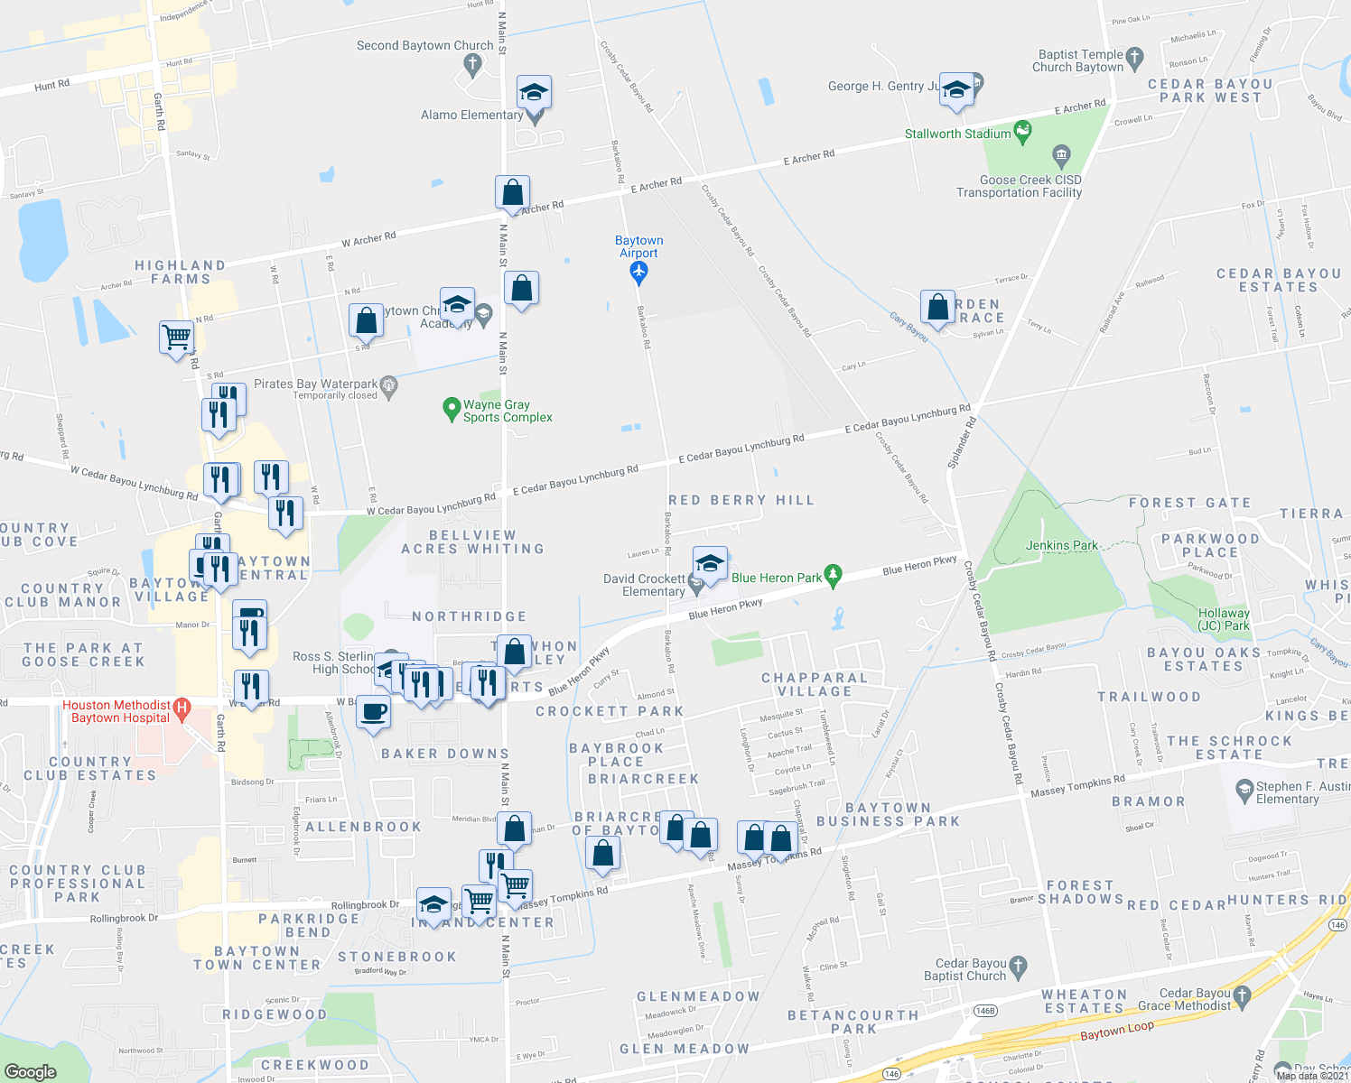The image size is (1351, 1083).
Task: Open the grocery cart marker near Highland Farms
Action: 177,338
